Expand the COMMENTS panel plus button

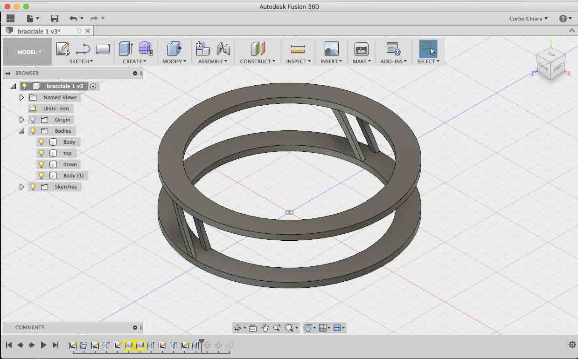tap(135, 327)
